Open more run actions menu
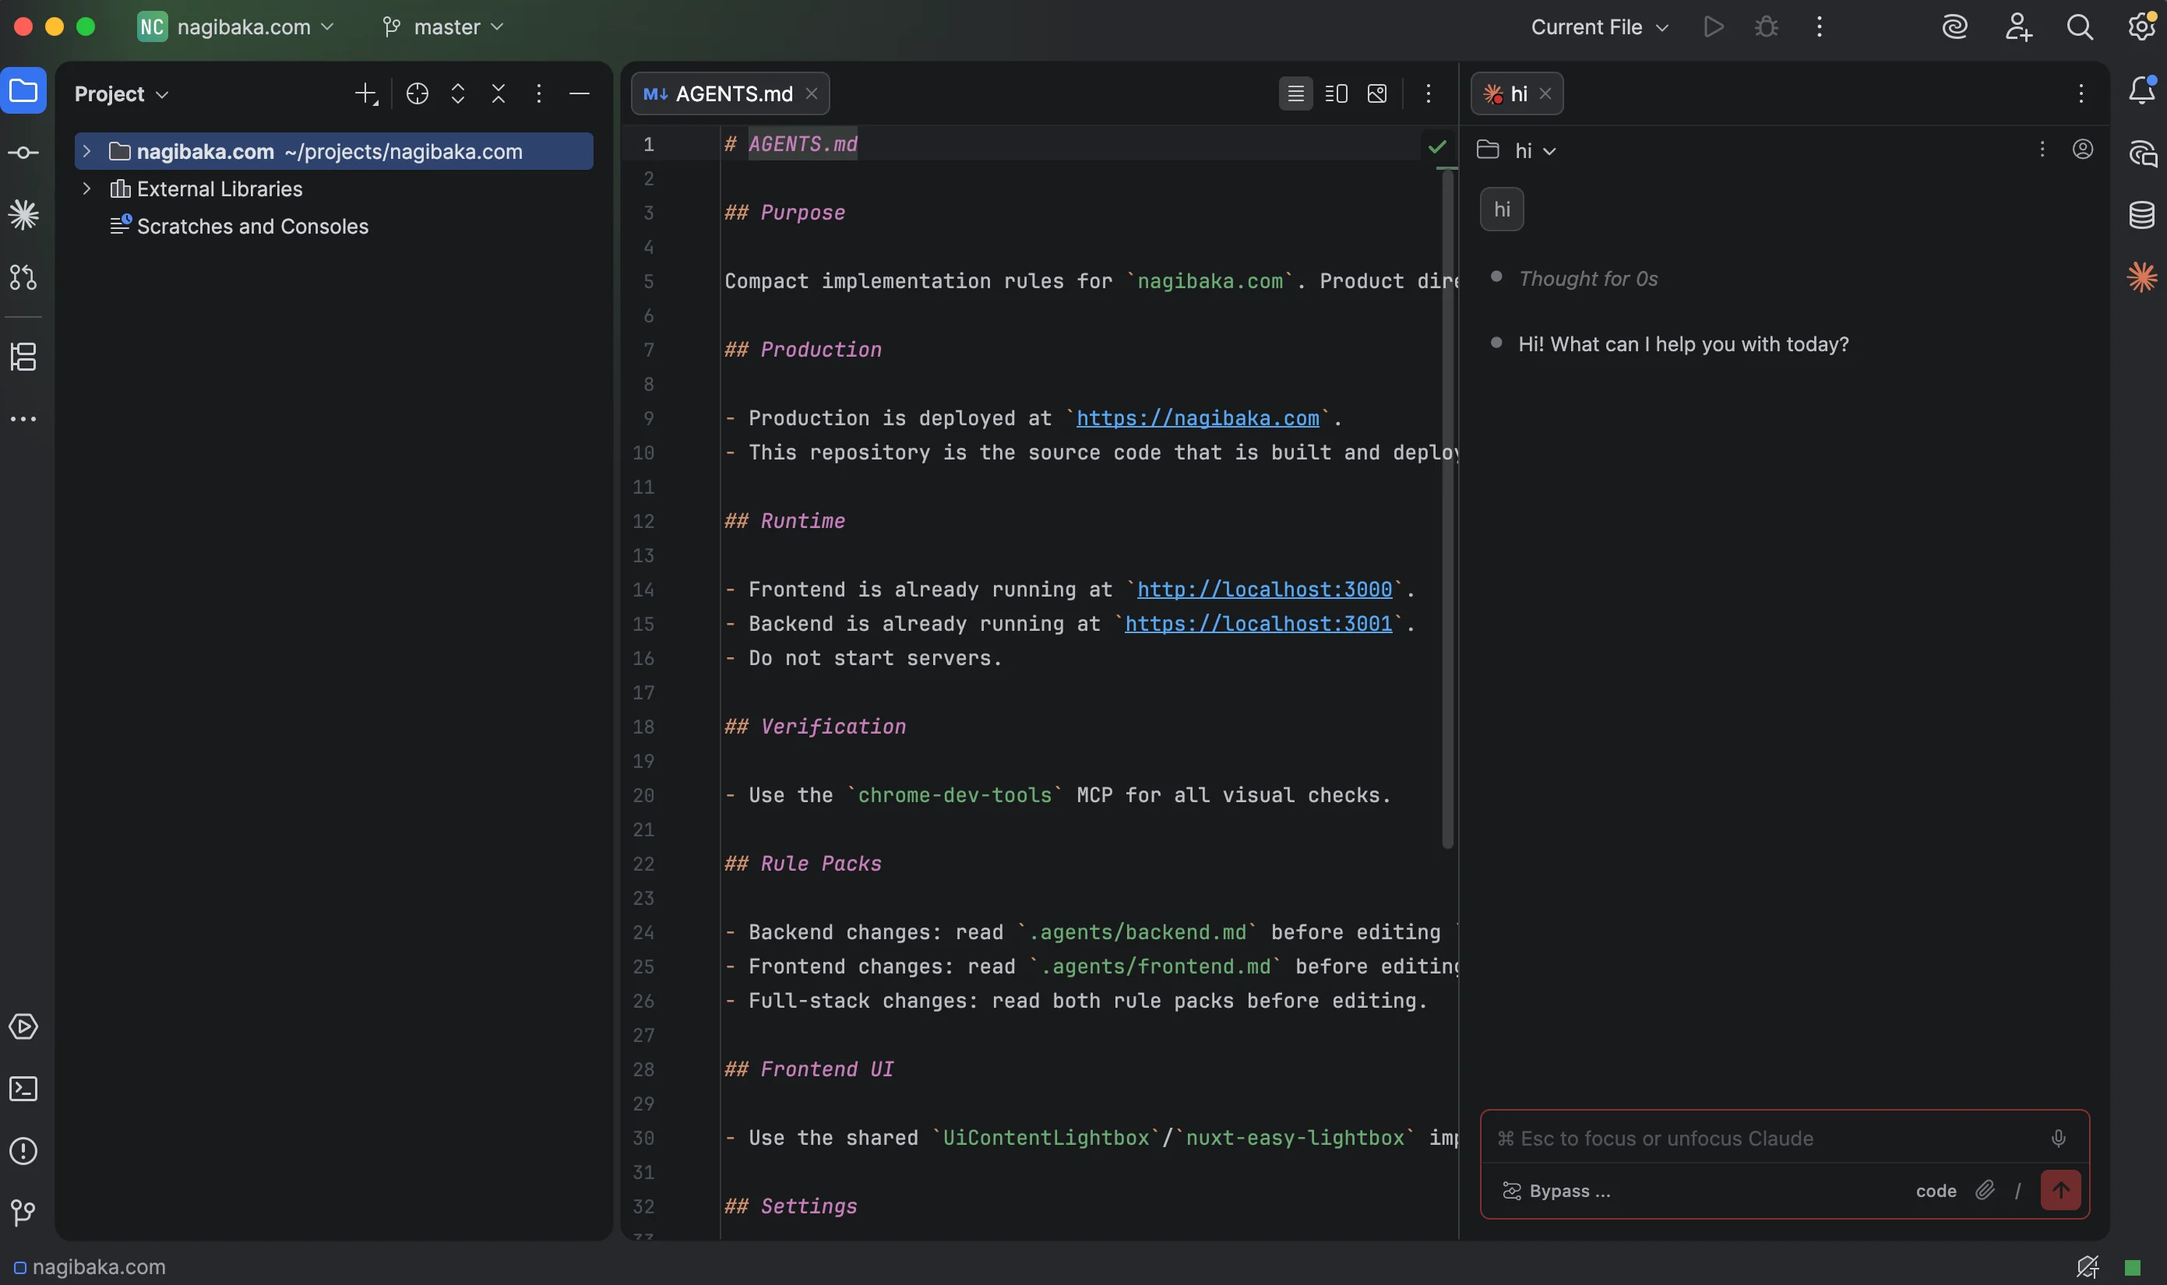The height and width of the screenshot is (1285, 2167). click(1819, 26)
